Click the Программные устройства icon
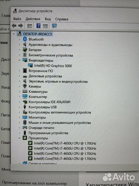The height and width of the screenshot is (186, 139). pos(25,133)
